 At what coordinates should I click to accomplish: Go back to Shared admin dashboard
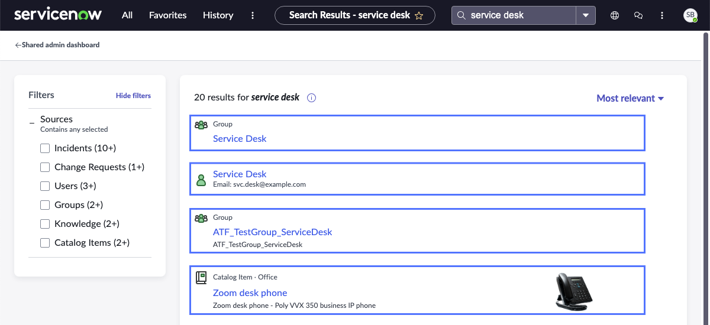57,45
